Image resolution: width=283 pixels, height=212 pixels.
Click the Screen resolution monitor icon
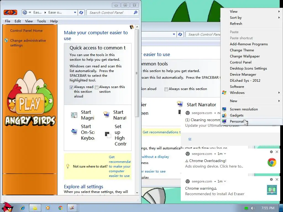pos(224,109)
